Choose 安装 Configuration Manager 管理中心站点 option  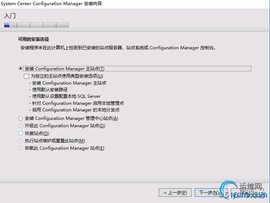[20, 119]
